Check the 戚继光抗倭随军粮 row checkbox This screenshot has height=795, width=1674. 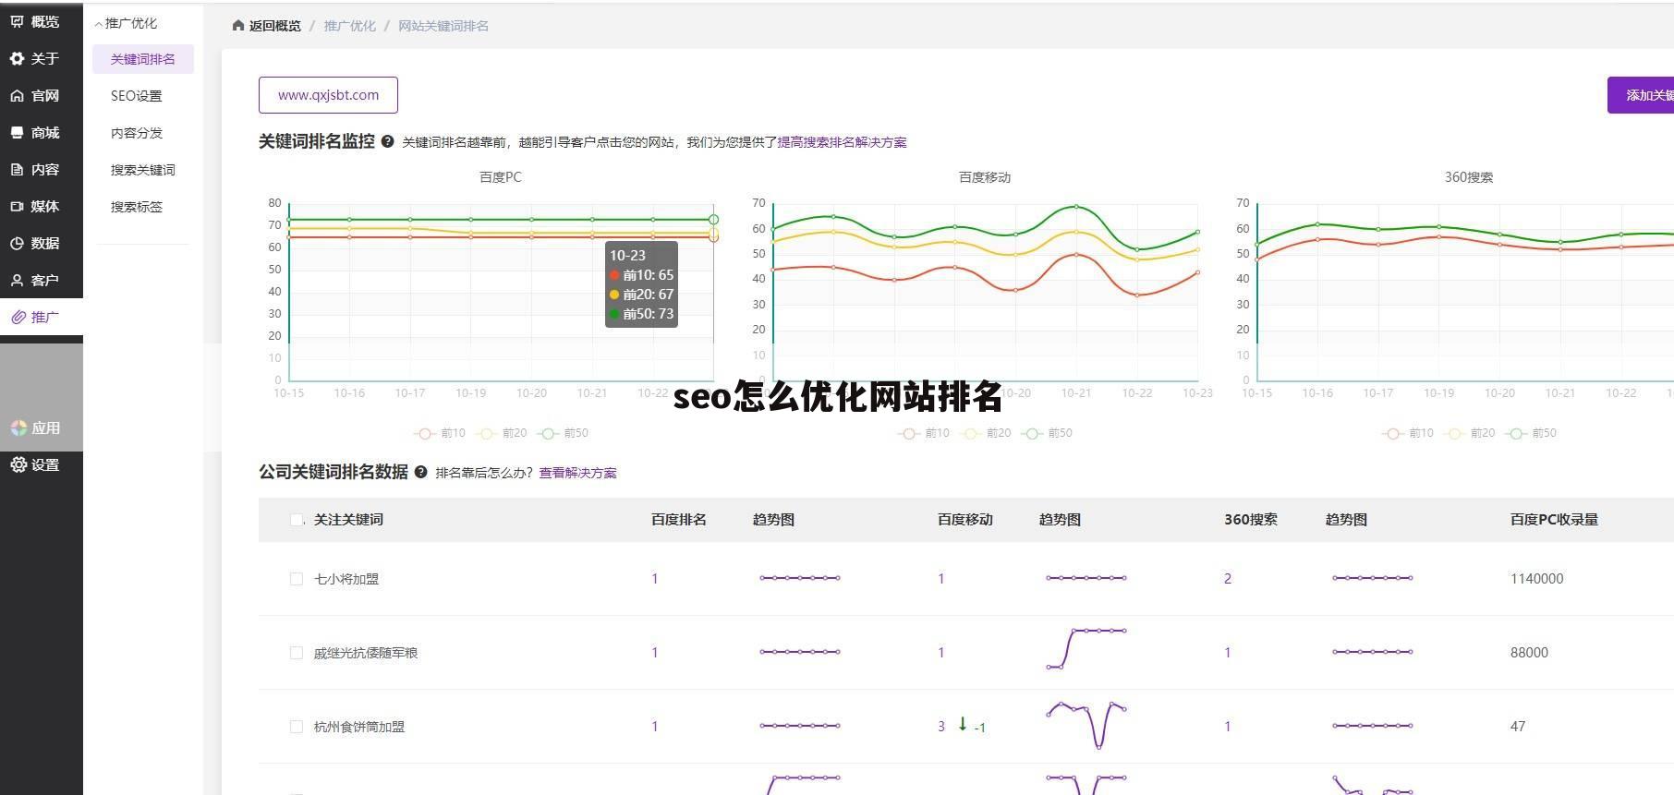pos(297,653)
